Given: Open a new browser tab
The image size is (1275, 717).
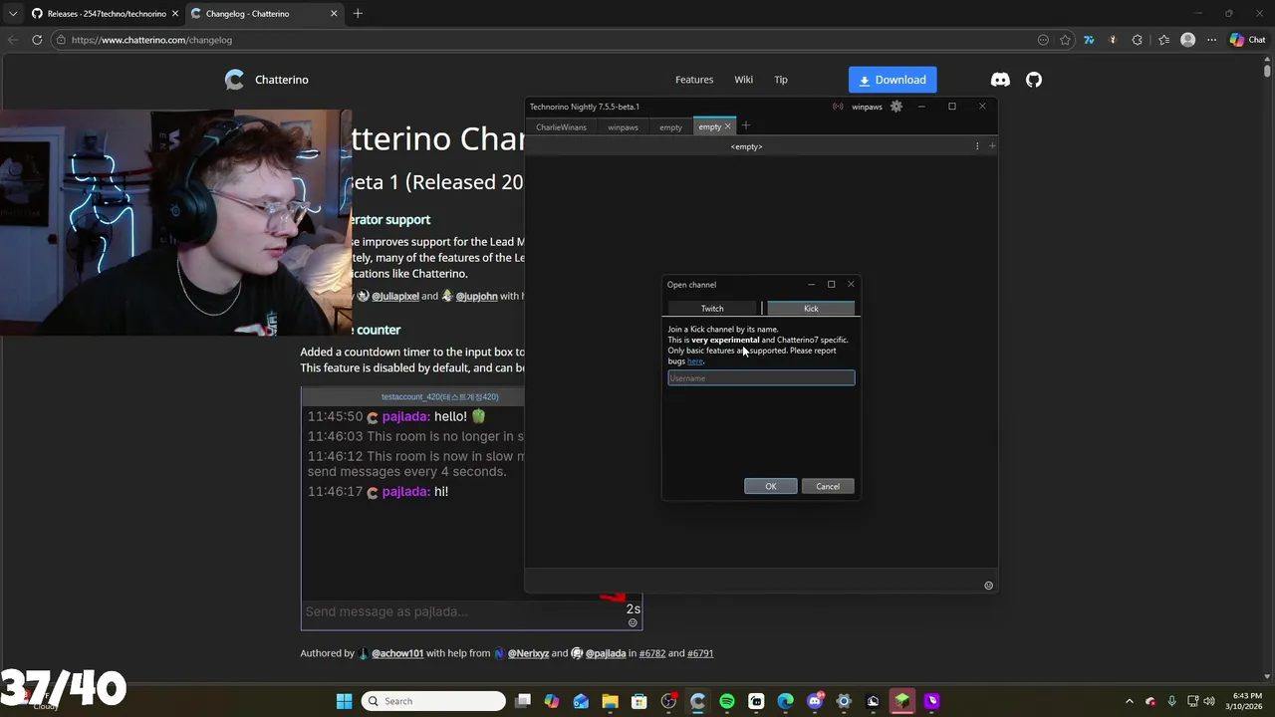Looking at the screenshot, I should [358, 14].
